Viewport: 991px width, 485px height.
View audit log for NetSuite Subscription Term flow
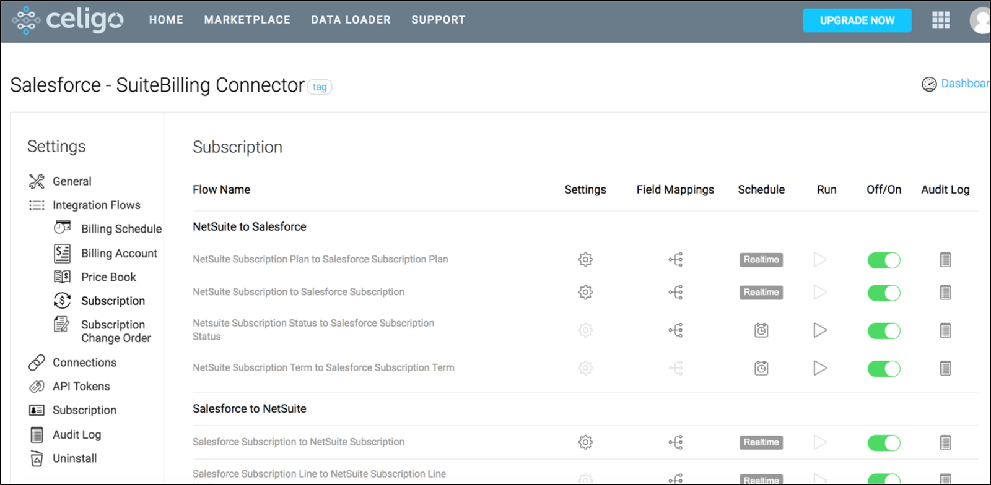(x=945, y=368)
